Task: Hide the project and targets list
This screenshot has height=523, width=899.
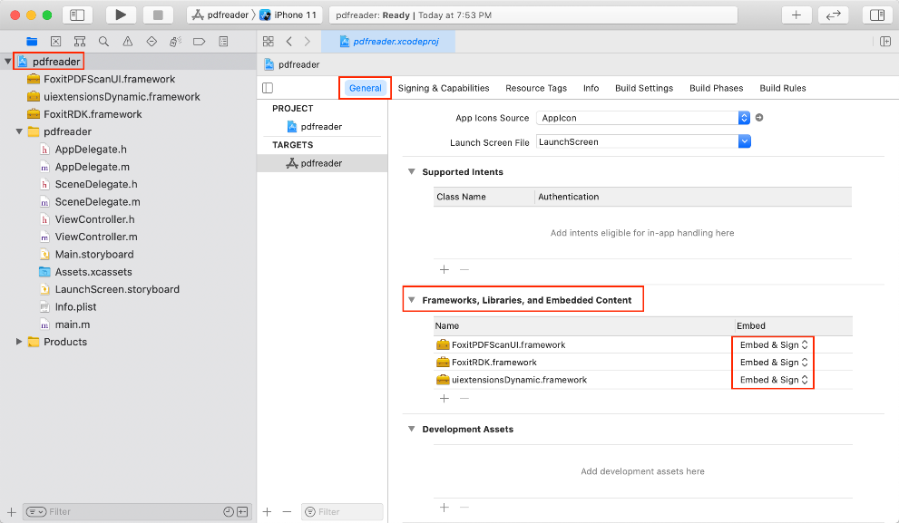Action: coord(268,88)
